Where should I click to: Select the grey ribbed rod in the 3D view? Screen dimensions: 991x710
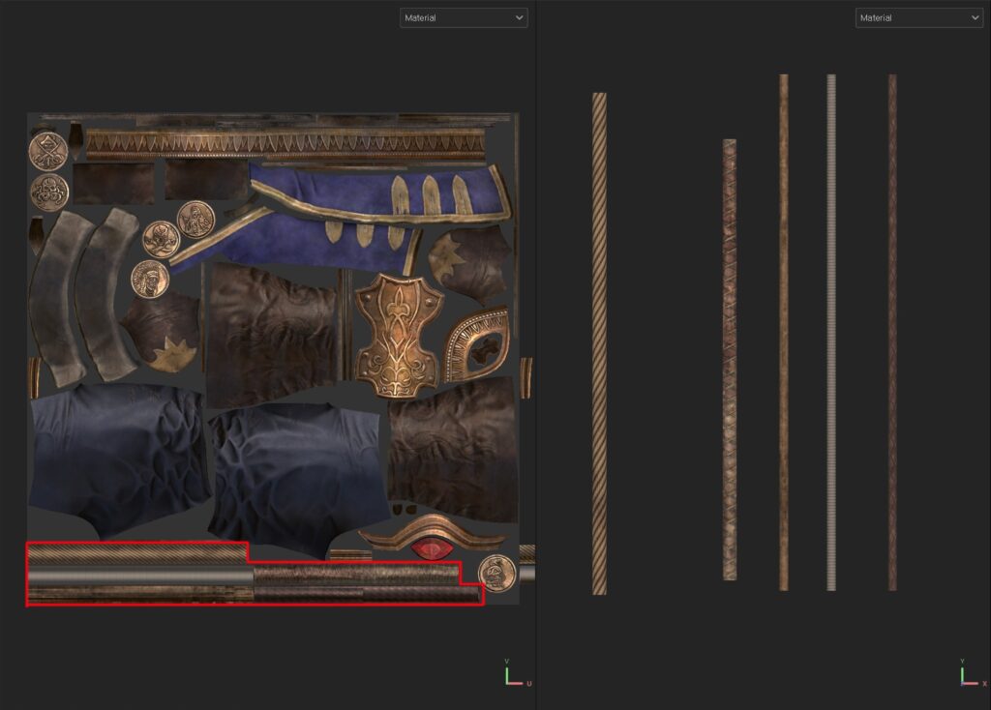831,332
